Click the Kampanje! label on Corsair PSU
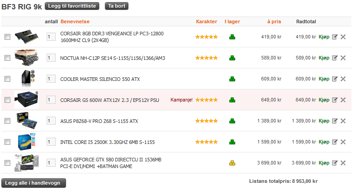 tap(181, 100)
